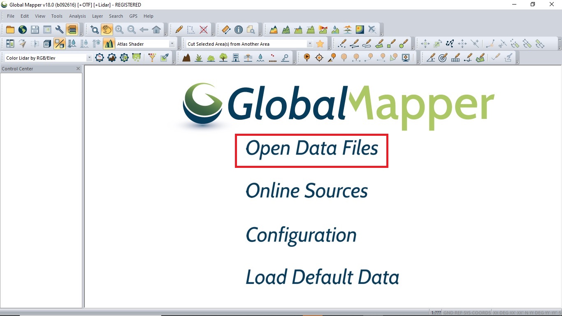Activate the Measure tool
This screenshot has height=316, width=562.
click(225, 29)
